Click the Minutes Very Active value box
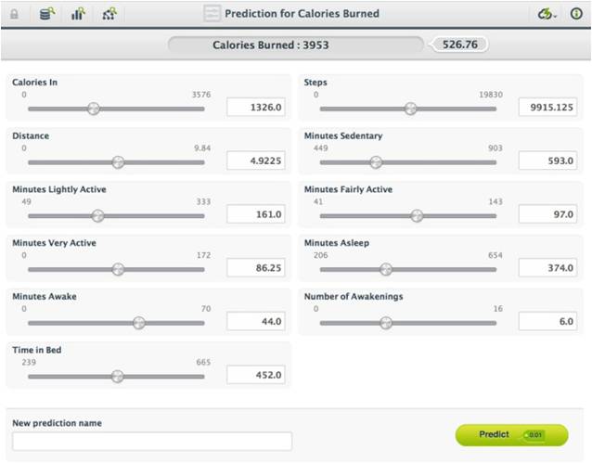The image size is (592, 463). tap(258, 268)
